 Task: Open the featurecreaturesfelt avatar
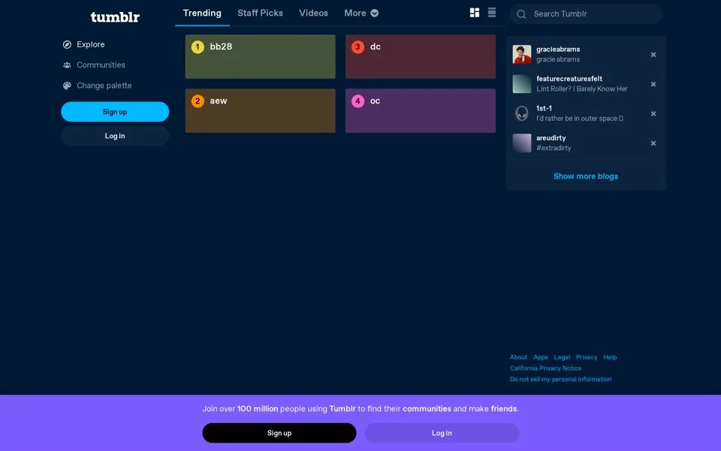pyautogui.click(x=522, y=83)
